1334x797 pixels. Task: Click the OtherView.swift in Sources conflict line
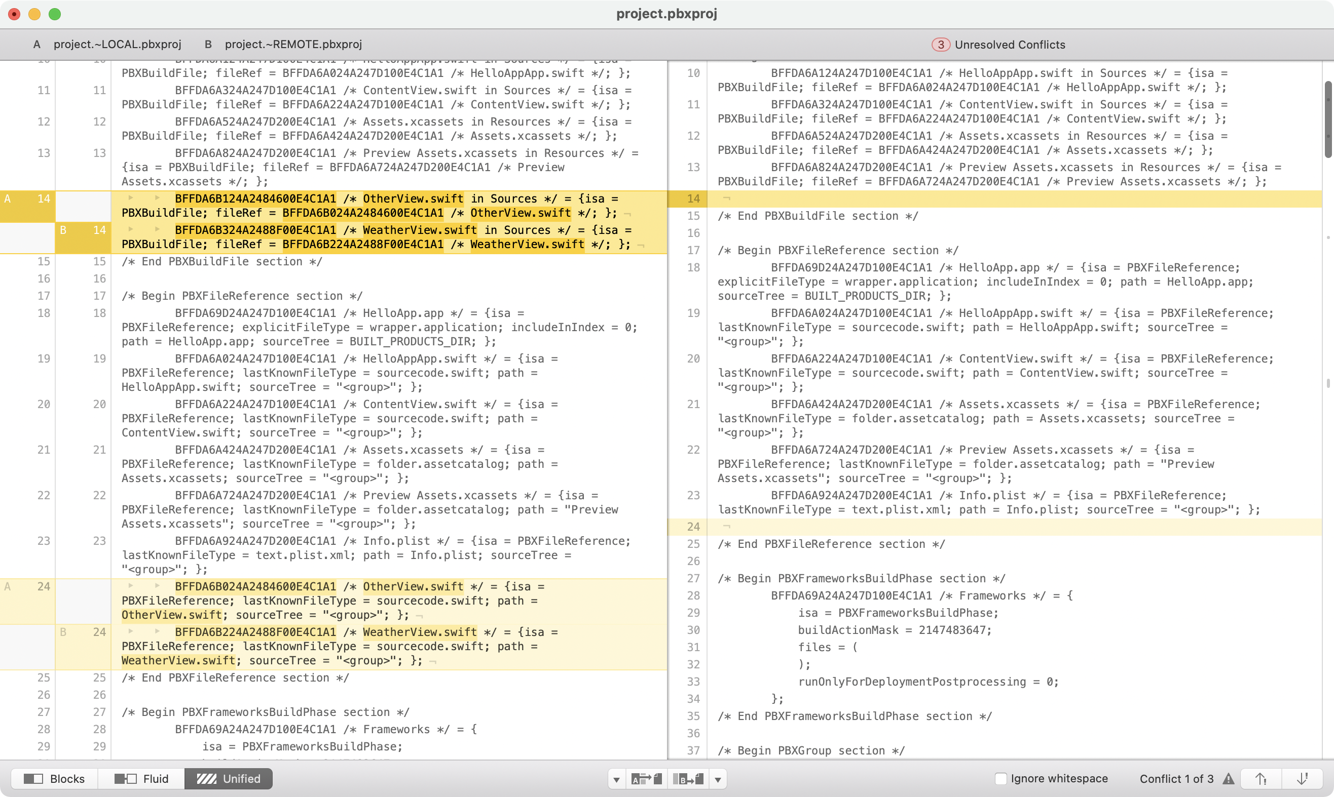[x=389, y=206]
